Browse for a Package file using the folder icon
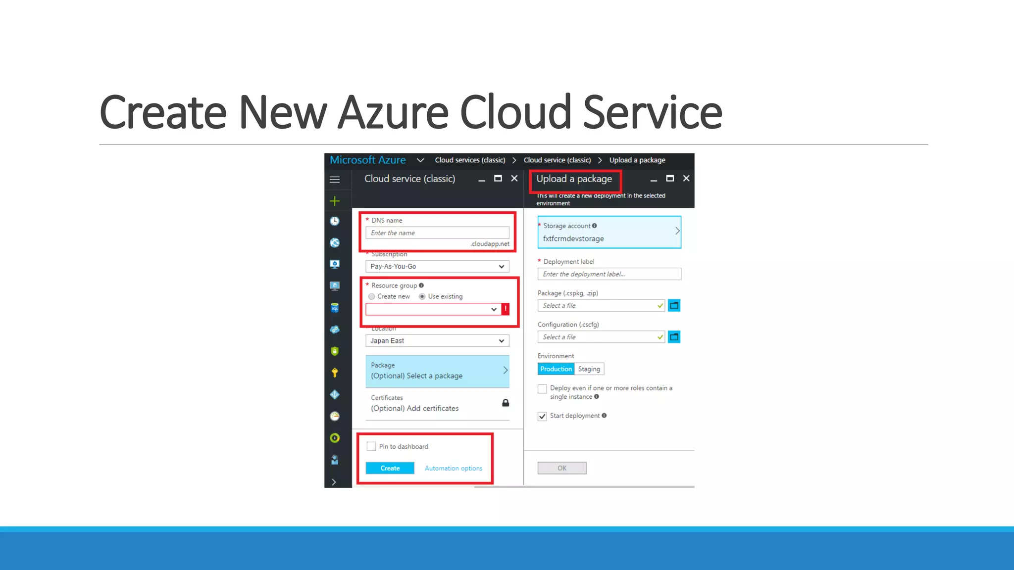1014x570 pixels. coord(674,306)
